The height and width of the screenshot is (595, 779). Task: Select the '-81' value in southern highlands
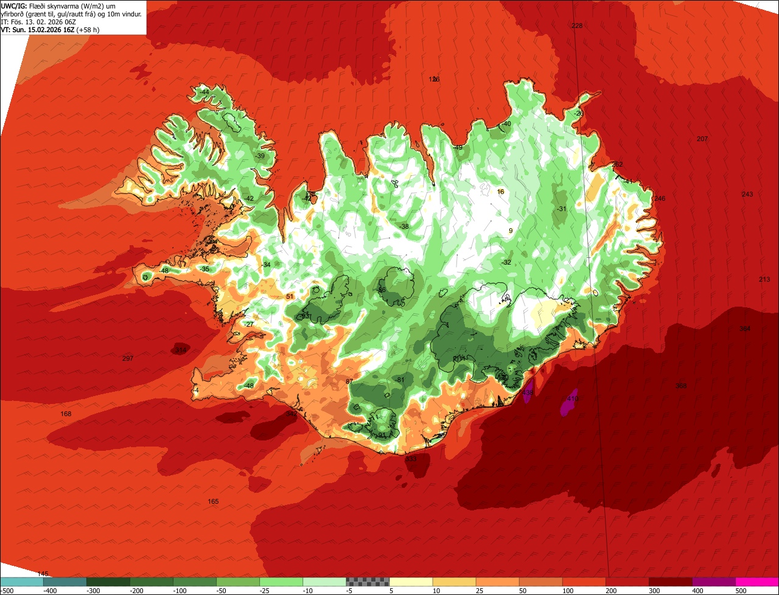pos(400,380)
